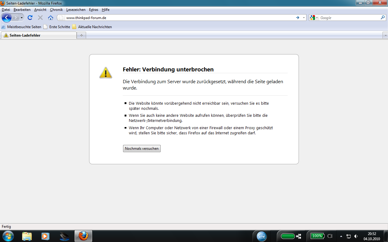Click the Back navigation arrow button
Image resolution: width=388 pixels, height=242 pixels.
tap(7, 18)
